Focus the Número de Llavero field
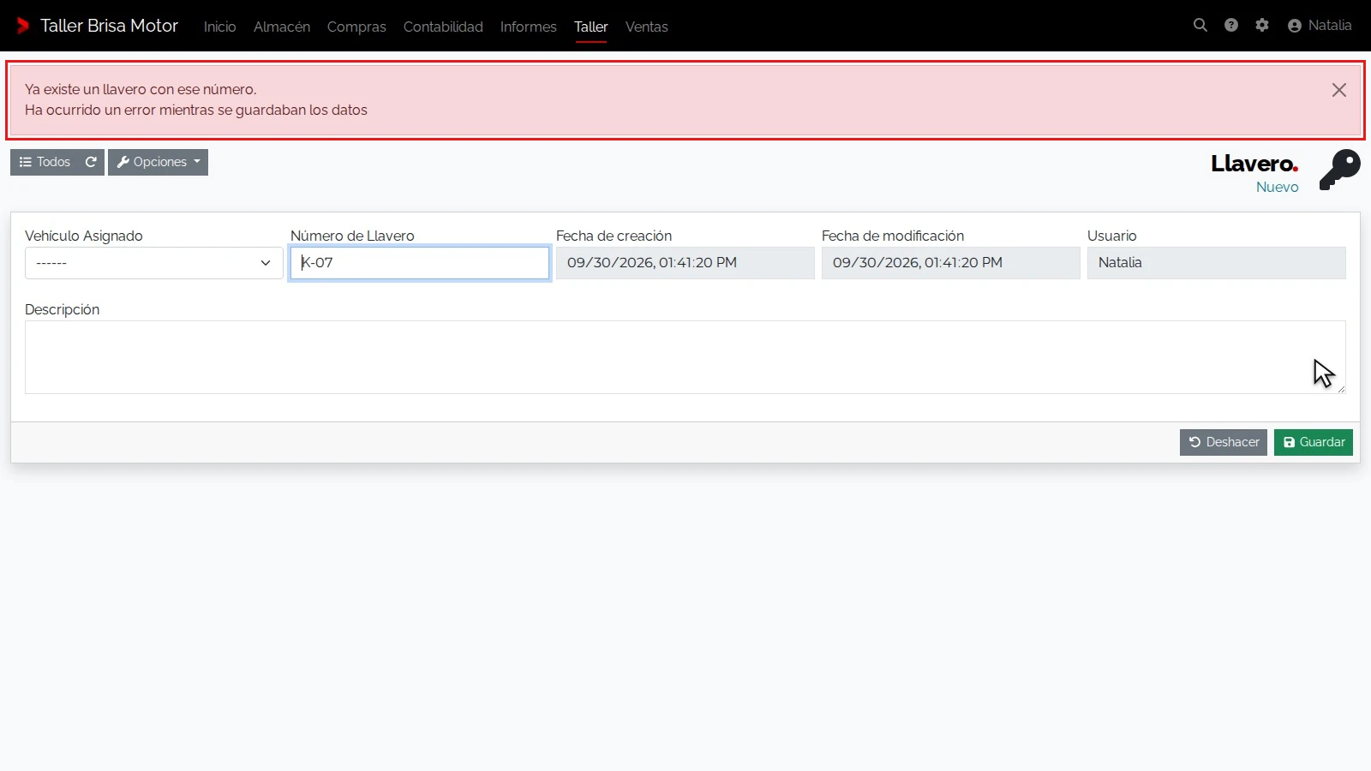Viewport: 1371px width, 771px height. coord(420,263)
